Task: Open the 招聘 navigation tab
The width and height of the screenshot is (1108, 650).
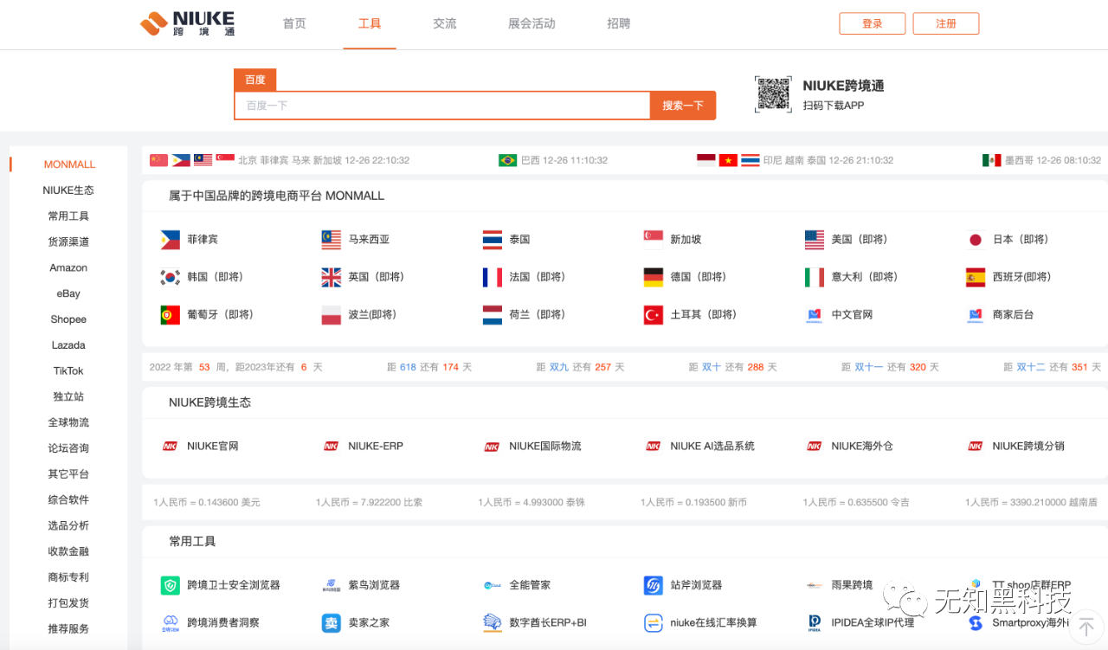Action: pyautogui.click(x=619, y=23)
